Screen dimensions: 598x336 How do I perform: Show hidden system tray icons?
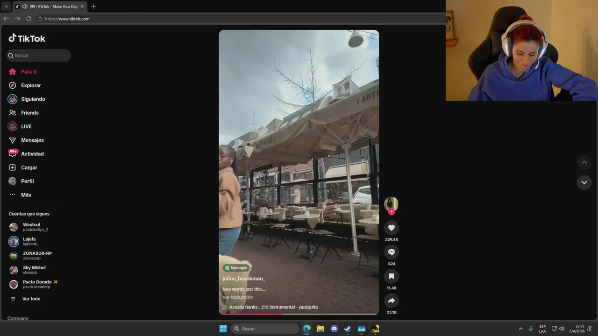point(520,329)
